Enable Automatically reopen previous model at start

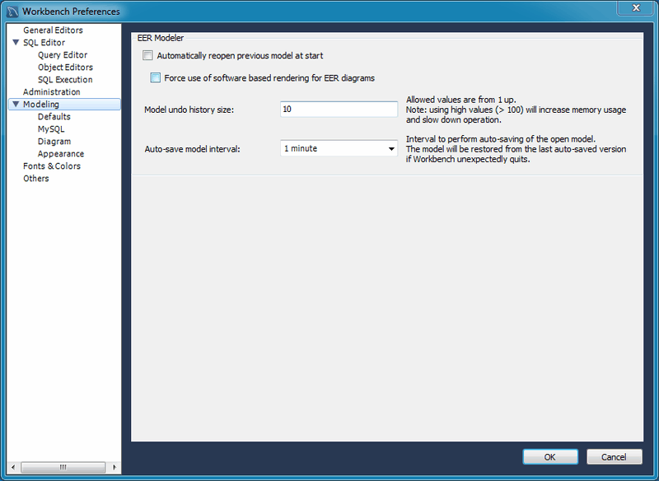(x=147, y=55)
